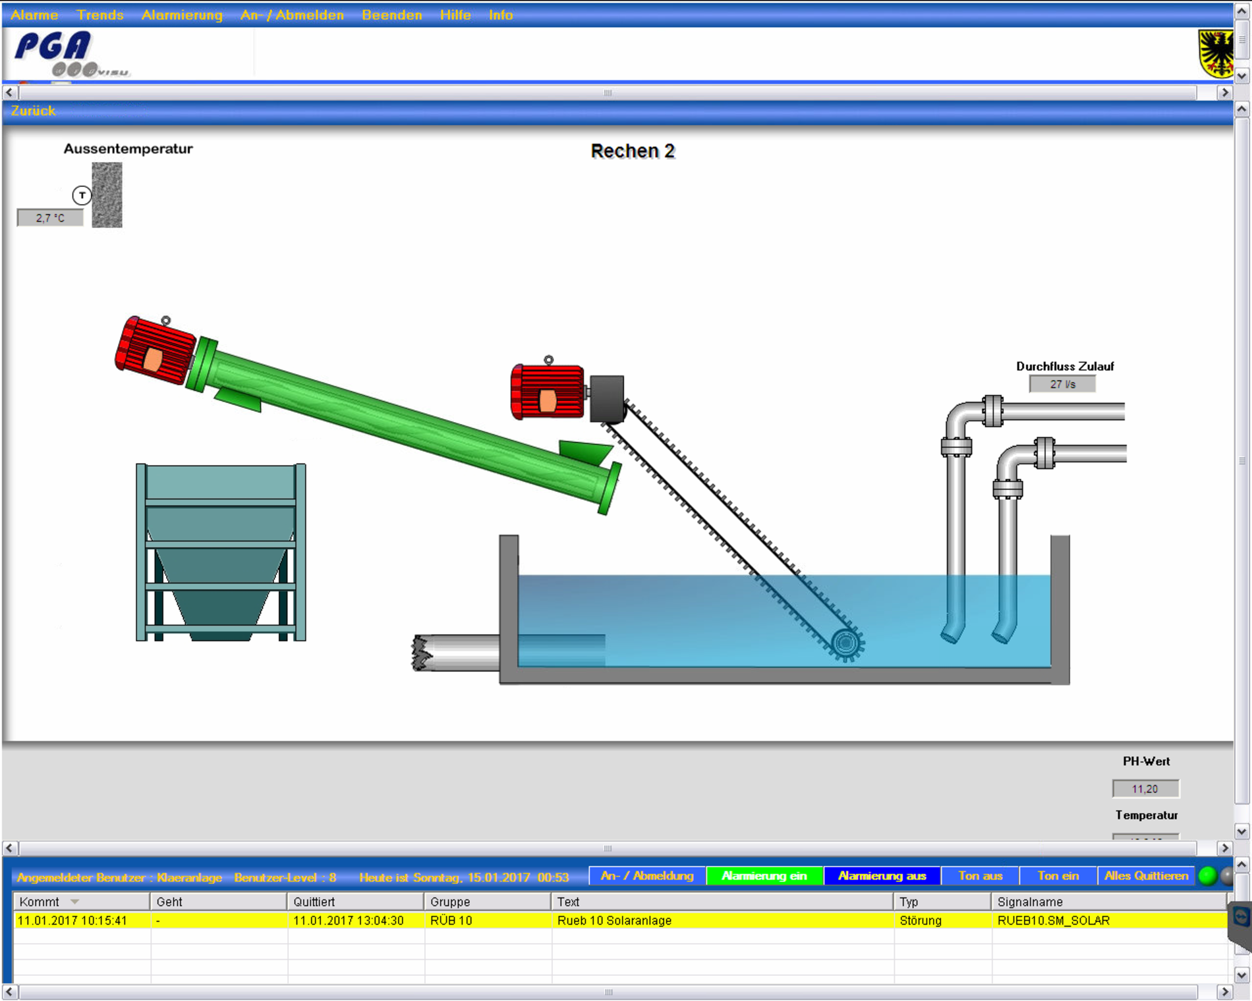Click the PGA visu logo
Image resolution: width=1252 pixels, height=1001 pixels.
pos(69,54)
